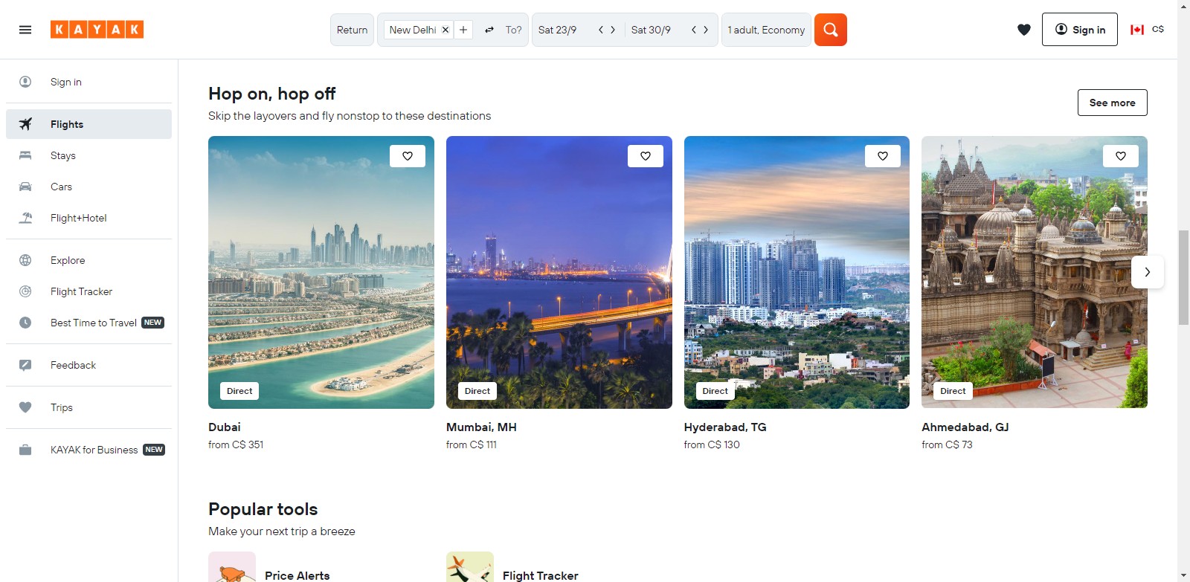Screen dimensions: 1190x582
Task: Save Dubai to favorites heart
Action: (408, 156)
